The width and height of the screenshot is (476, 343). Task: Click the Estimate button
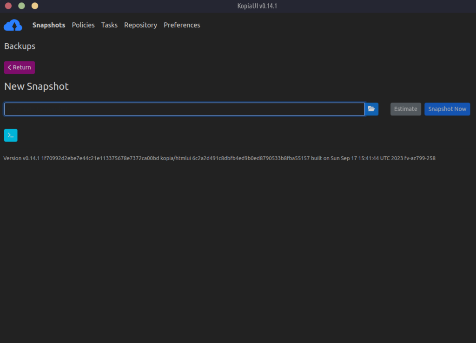point(405,109)
